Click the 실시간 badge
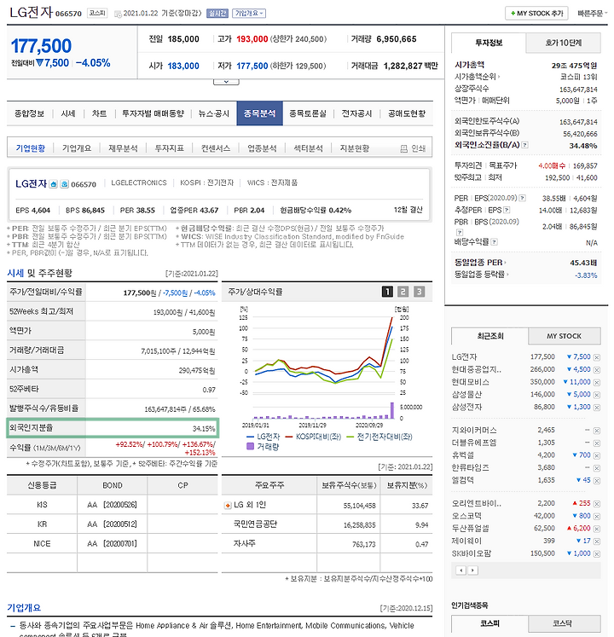Viewport: 614px width, 637px height. (217, 14)
